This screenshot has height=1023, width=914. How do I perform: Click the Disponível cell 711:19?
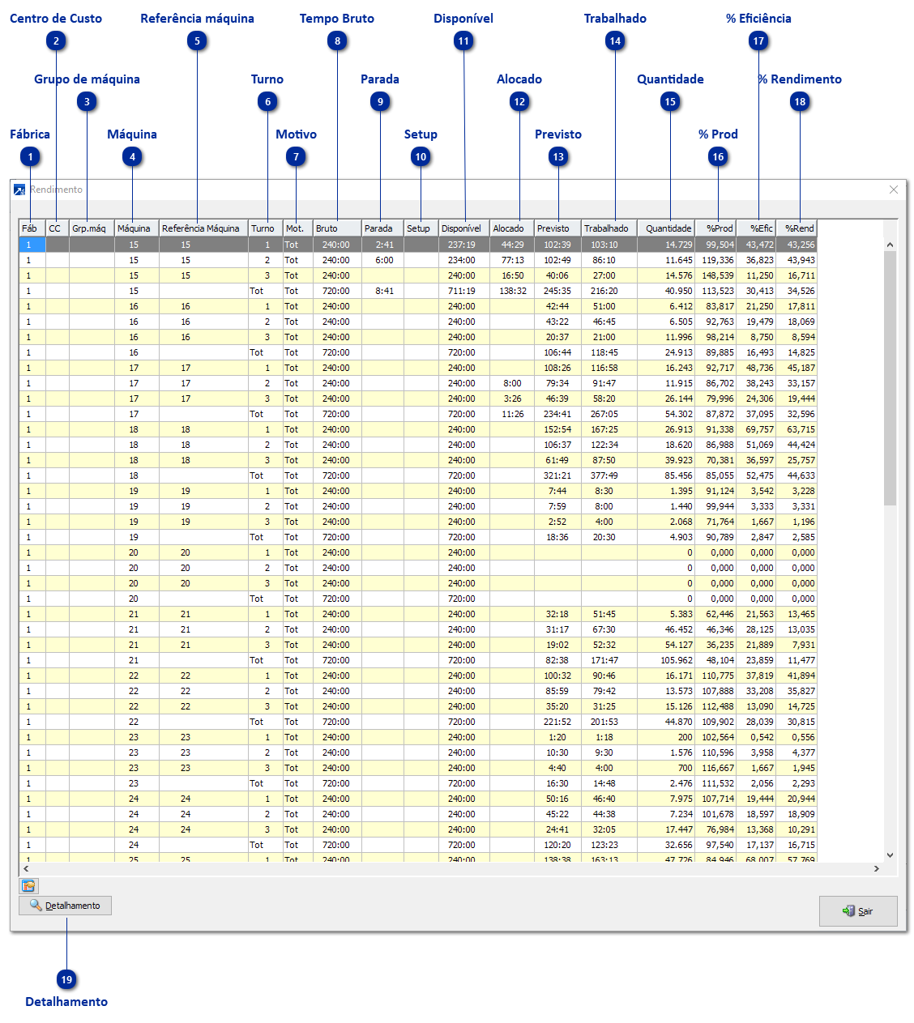click(464, 291)
